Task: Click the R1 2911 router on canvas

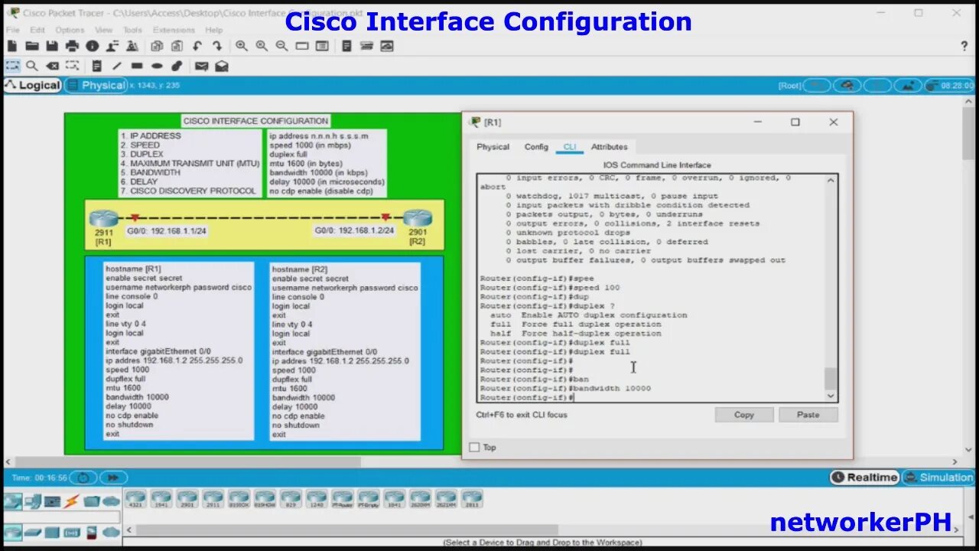Action: tap(103, 219)
